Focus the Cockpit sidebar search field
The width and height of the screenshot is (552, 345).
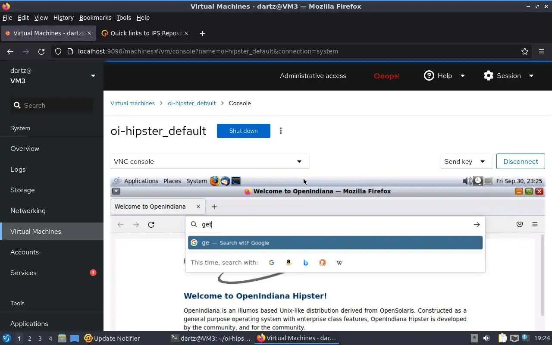point(52,106)
